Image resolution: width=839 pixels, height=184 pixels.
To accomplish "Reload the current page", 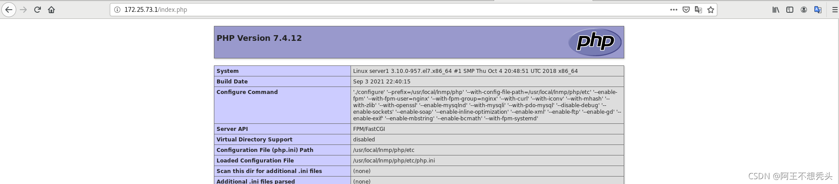I will tap(37, 10).
